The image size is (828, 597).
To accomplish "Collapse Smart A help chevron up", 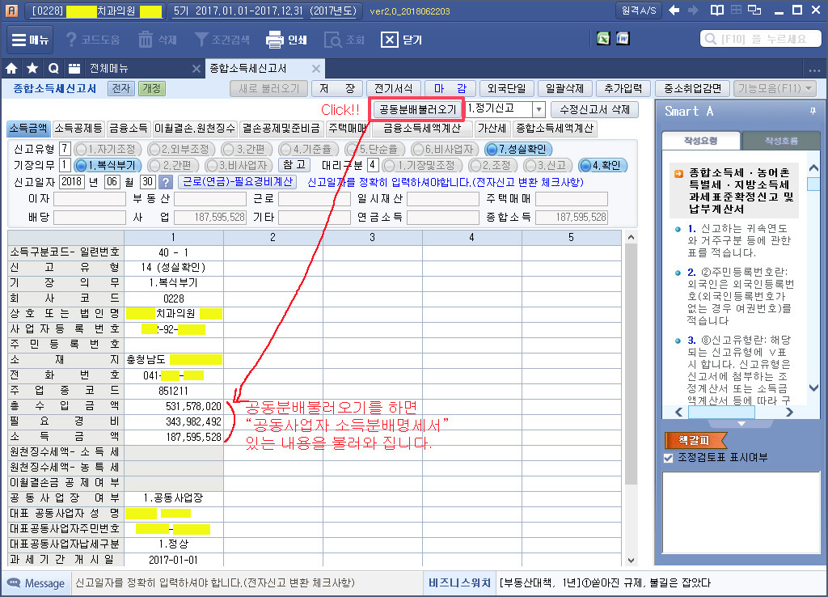I will (813, 168).
